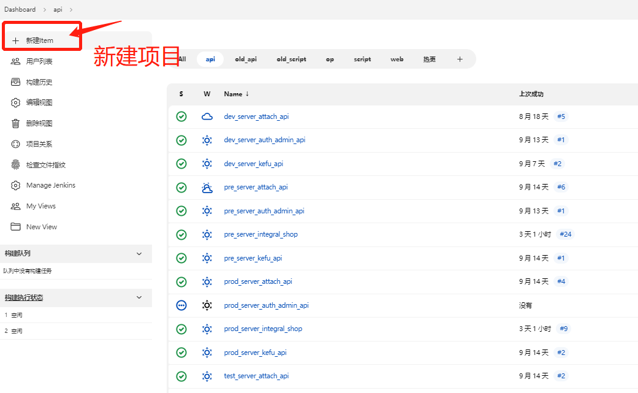The image size is (638, 393).
Task: Click the success status icon for pre_server_integral_shop
Action: tap(181, 234)
